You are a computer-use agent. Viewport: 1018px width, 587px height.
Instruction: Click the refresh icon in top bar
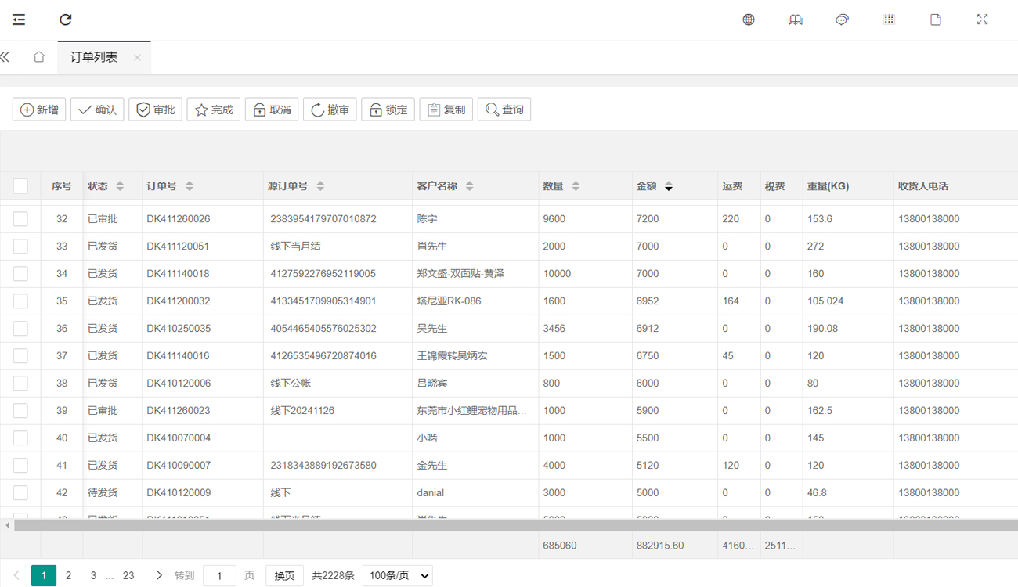[66, 20]
